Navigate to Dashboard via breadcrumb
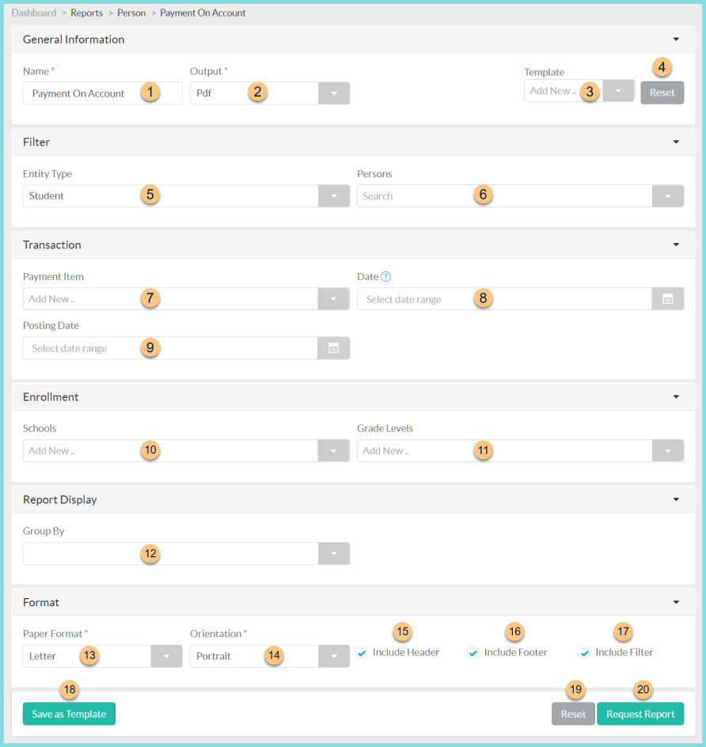This screenshot has width=706, height=747. 33,13
